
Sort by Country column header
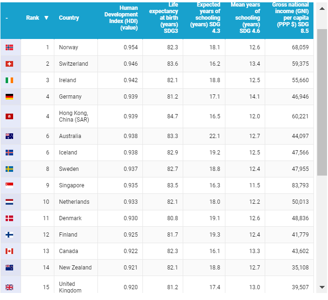coord(69,18)
